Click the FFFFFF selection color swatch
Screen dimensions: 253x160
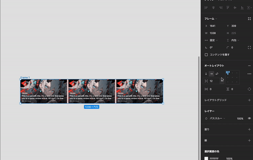pyautogui.click(x=206, y=159)
